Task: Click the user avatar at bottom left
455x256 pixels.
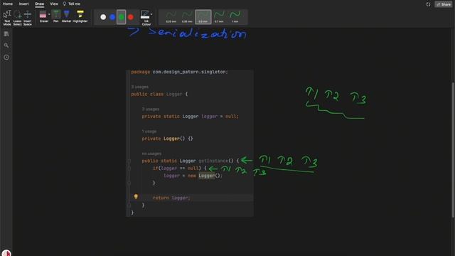Action: pyautogui.click(x=6, y=253)
